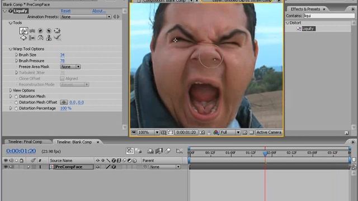
Task: Select the Twirl Clockwise tool
Action: click(x=40, y=31)
